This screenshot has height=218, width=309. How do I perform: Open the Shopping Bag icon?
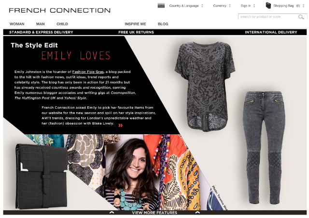point(268,5)
